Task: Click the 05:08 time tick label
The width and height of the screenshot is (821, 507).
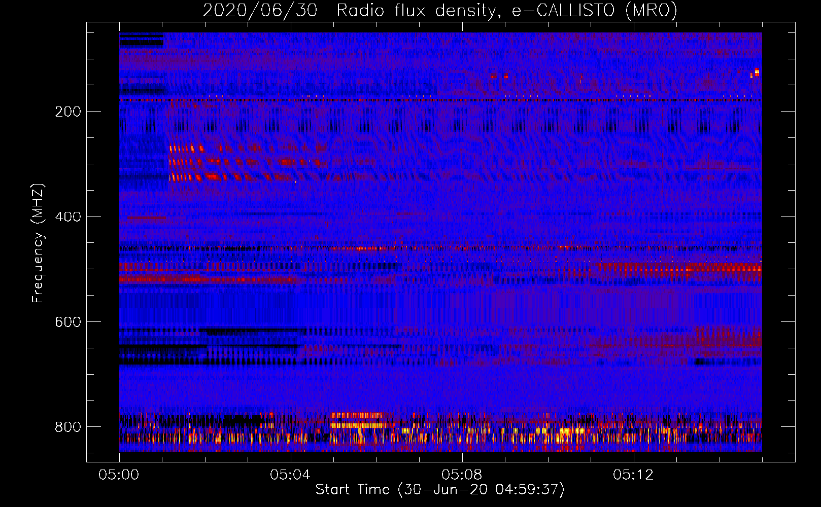Action: 462,475
